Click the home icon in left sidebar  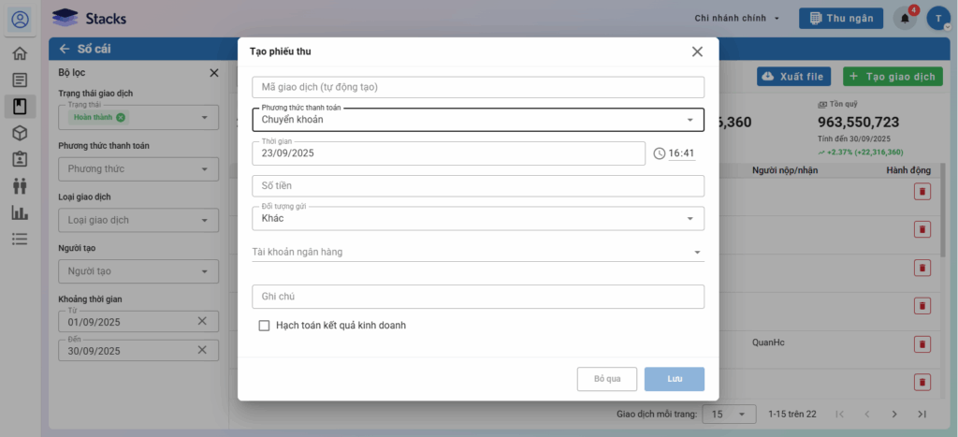[20, 53]
